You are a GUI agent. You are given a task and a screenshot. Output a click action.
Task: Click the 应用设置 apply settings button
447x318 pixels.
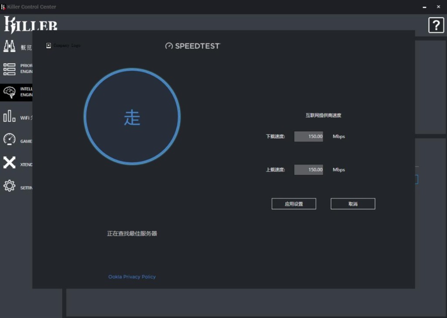[293, 204]
